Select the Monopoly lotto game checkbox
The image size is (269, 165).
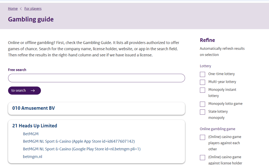202,104
